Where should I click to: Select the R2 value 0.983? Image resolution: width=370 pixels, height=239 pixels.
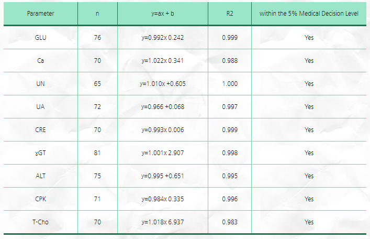point(230,222)
